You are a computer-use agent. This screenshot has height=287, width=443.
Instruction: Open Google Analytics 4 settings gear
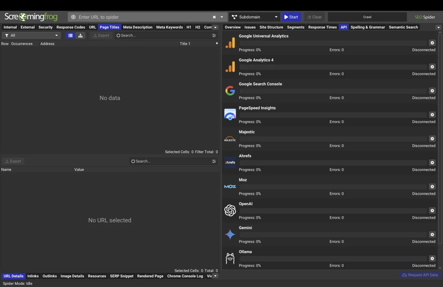pyautogui.click(x=432, y=67)
